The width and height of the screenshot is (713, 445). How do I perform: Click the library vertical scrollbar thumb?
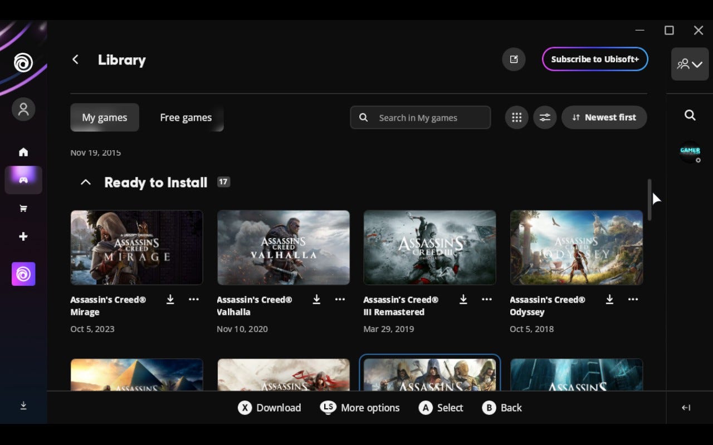649,199
